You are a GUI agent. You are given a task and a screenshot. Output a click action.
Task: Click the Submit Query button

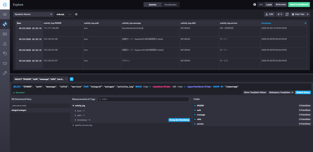point(303,92)
